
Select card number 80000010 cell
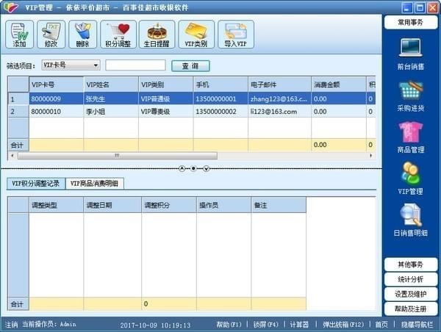[57, 112]
